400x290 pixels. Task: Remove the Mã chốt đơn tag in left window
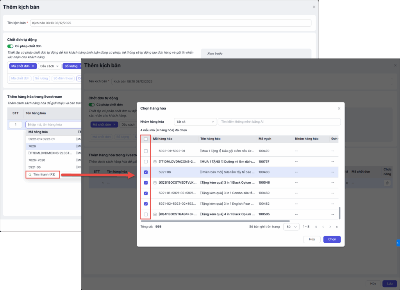pos(33,66)
